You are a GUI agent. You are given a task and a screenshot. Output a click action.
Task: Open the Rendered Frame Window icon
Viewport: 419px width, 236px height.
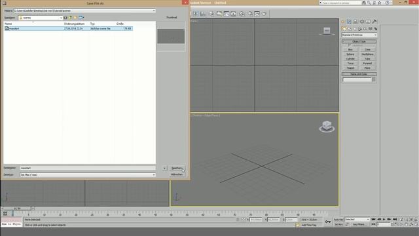pos(257,14)
